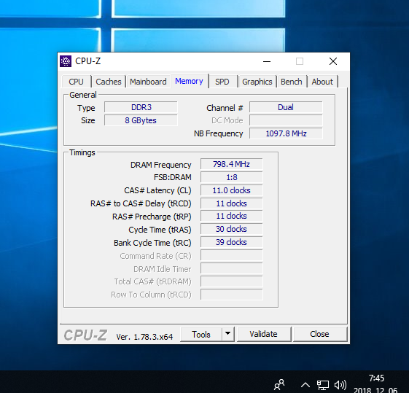Switch to the CPU tab
This screenshot has width=409, height=393.
(x=76, y=82)
